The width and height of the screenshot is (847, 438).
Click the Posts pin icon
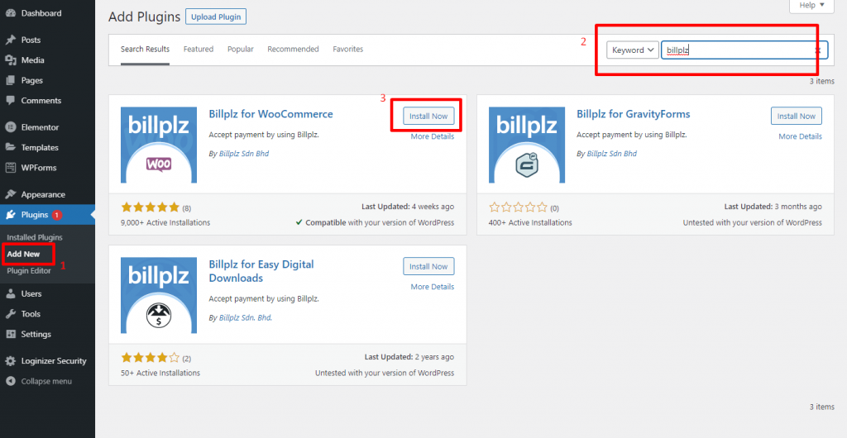pyautogui.click(x=10, y=40)
